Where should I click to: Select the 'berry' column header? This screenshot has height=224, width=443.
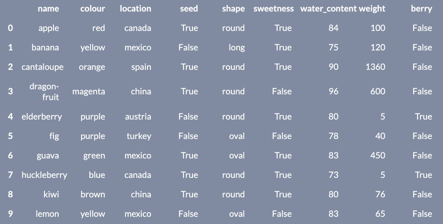click(421, 9)
